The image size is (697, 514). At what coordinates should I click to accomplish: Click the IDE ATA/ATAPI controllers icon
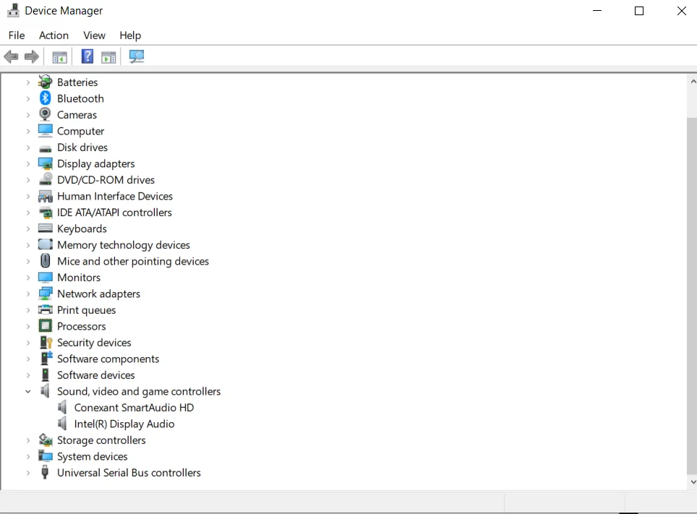pyautogui.click(x=45, y=213)
